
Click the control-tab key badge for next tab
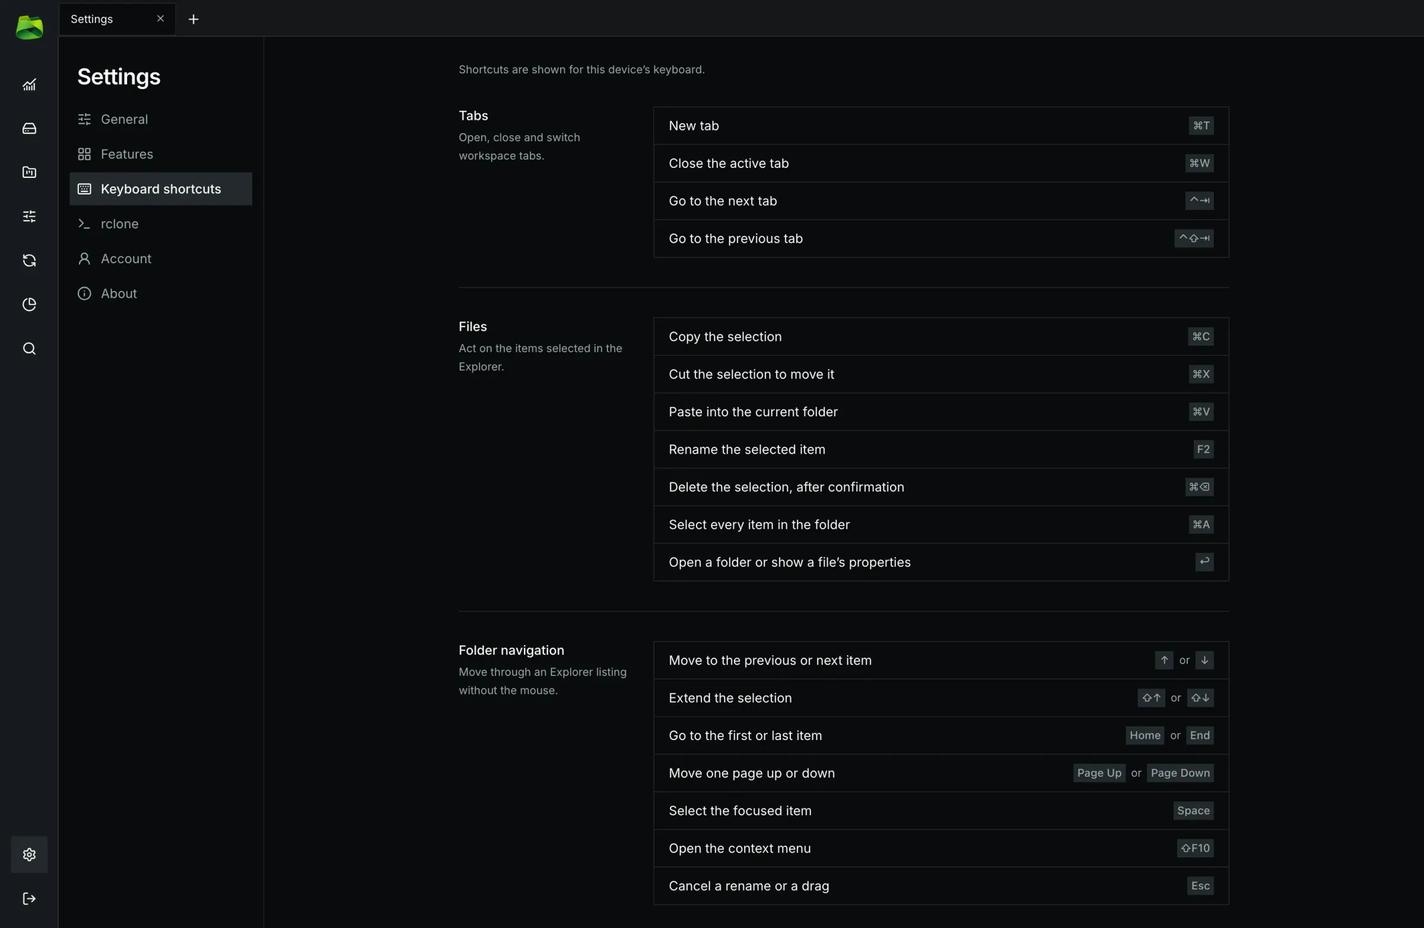pyautogui.click(x=1199, y=201)
